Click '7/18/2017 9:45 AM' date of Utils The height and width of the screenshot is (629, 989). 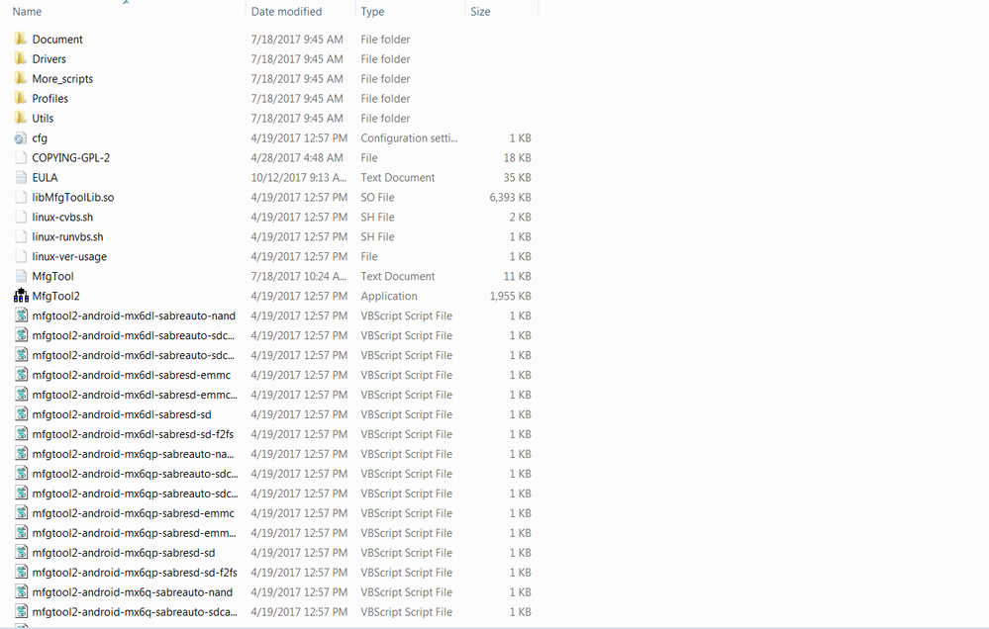tap(297, 118)
